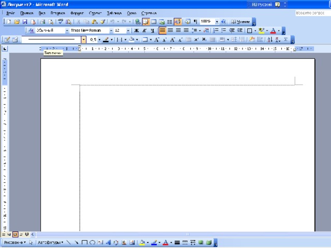This screenshot has width=331, height=248.
Task: Expand the line style dropdown arrow
Action: (84, 39)
